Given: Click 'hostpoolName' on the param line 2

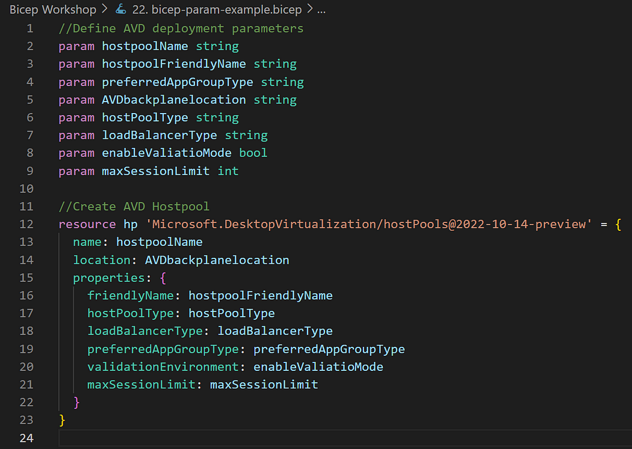Looking at the screenshot, I should (144, 46).
